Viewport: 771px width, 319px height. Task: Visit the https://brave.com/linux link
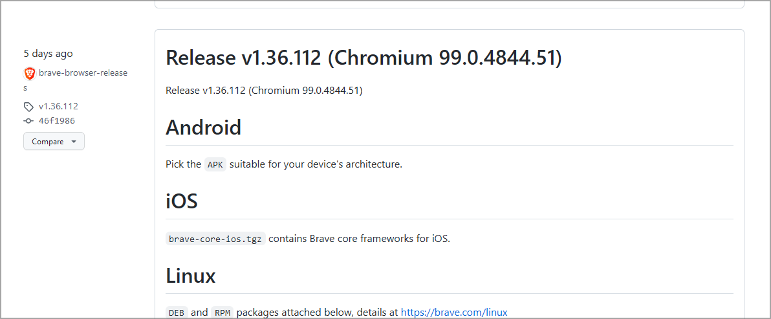click(454, 312)
